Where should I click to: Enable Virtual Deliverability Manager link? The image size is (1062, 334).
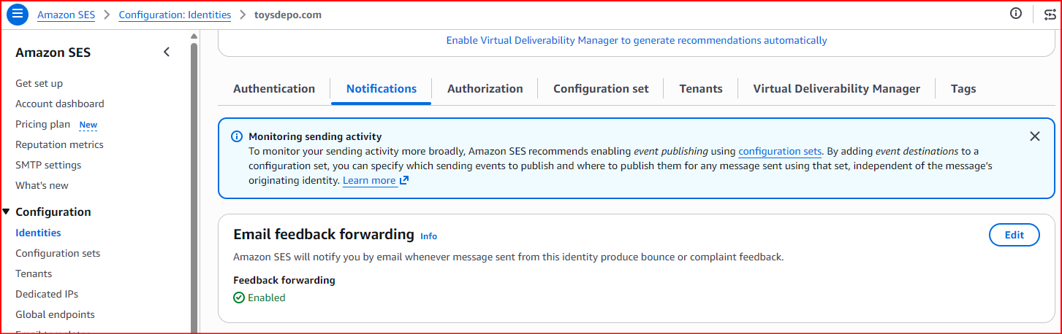pyautogui.click(x=637, y=40)
